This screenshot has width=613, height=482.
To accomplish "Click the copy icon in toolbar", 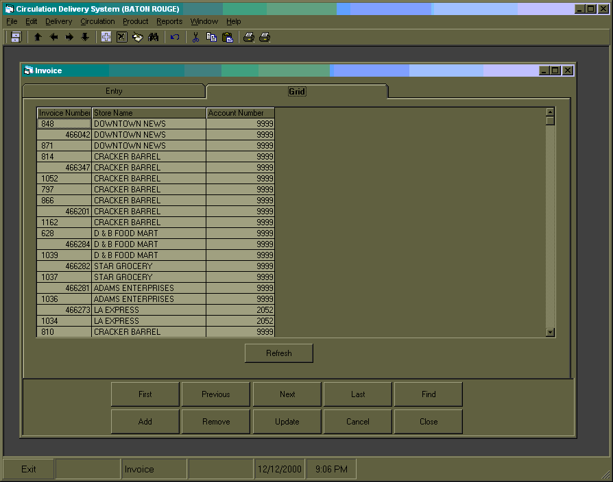I will (x=211, y=37).
